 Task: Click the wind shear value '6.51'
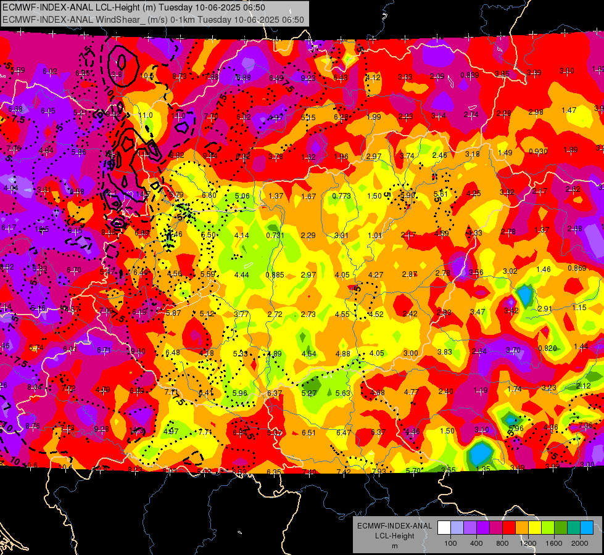[308, 433]
